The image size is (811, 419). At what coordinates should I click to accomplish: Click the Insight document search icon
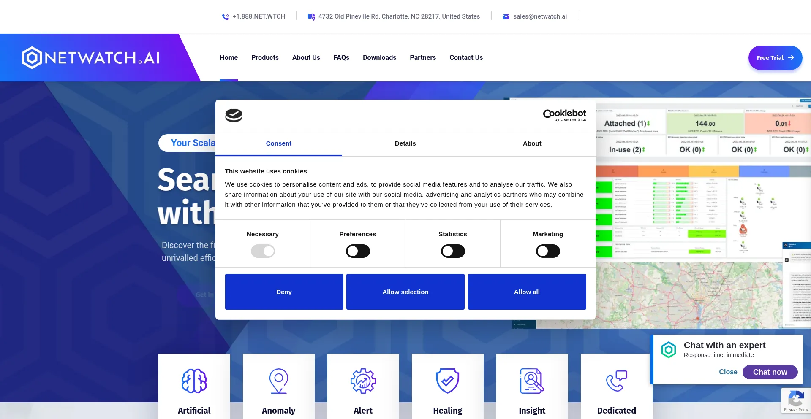pyautogui.click(x=532, y=381)
